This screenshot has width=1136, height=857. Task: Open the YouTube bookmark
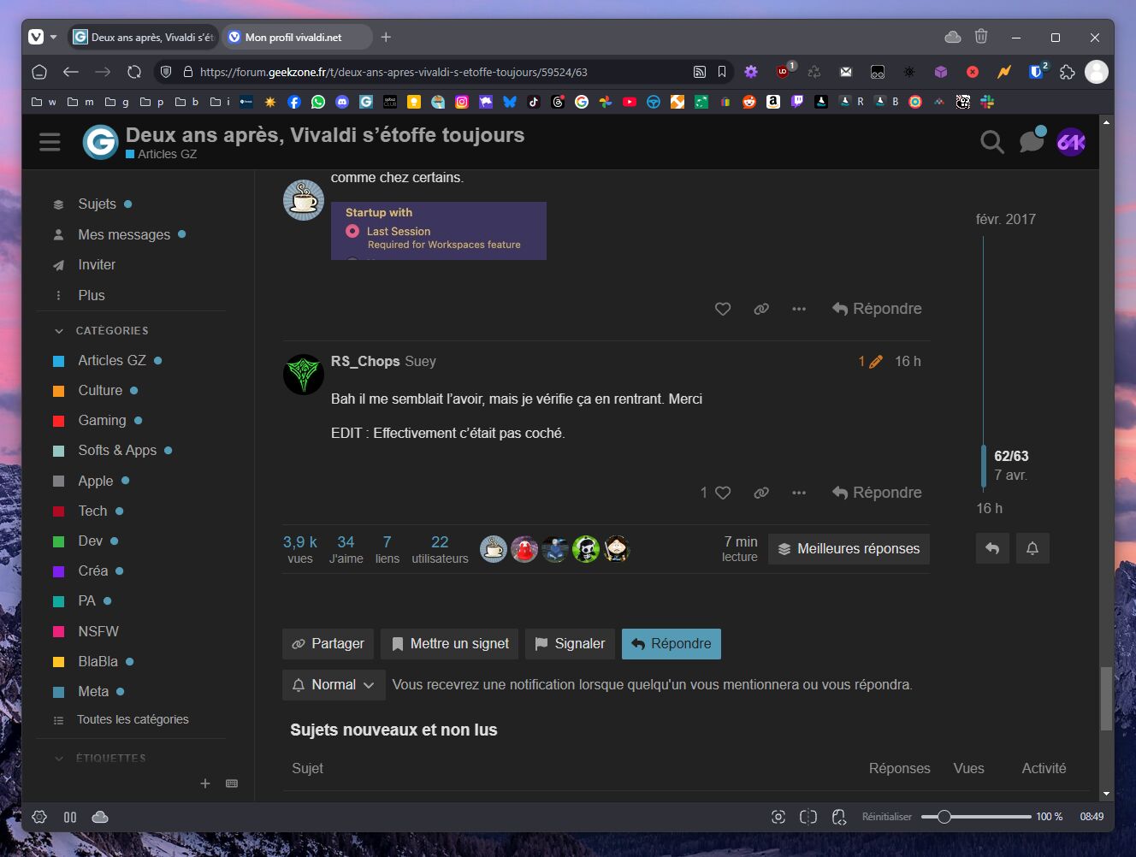tap(630, 102)
